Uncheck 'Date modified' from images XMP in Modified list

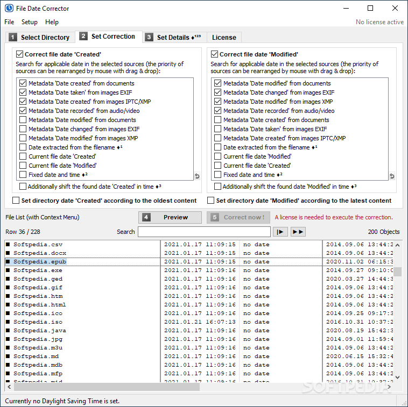click(x=218, y=102)
